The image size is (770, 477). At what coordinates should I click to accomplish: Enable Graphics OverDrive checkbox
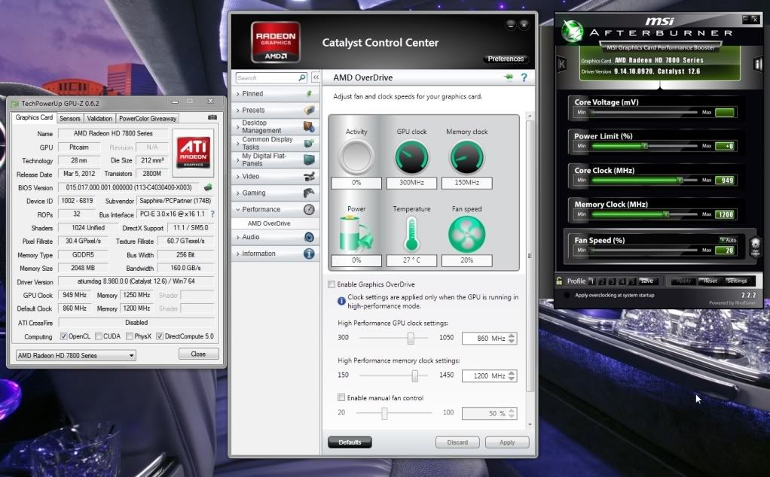332,284
